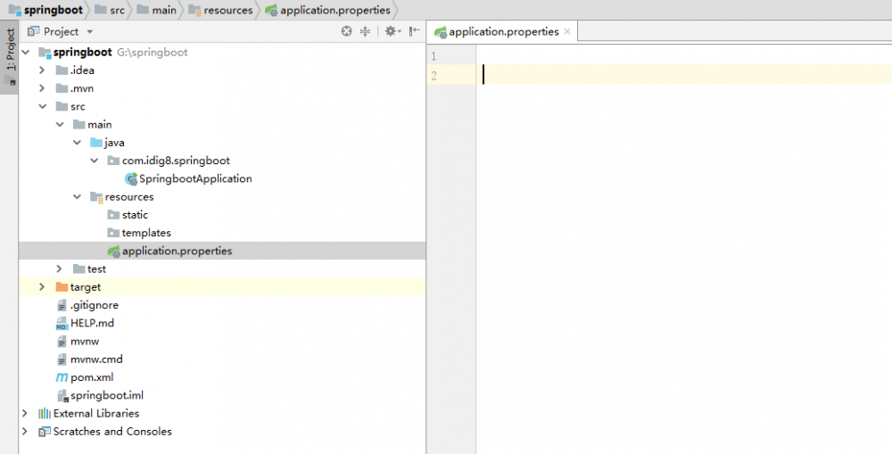Collapse the main folder in tree

coord(59,125)
